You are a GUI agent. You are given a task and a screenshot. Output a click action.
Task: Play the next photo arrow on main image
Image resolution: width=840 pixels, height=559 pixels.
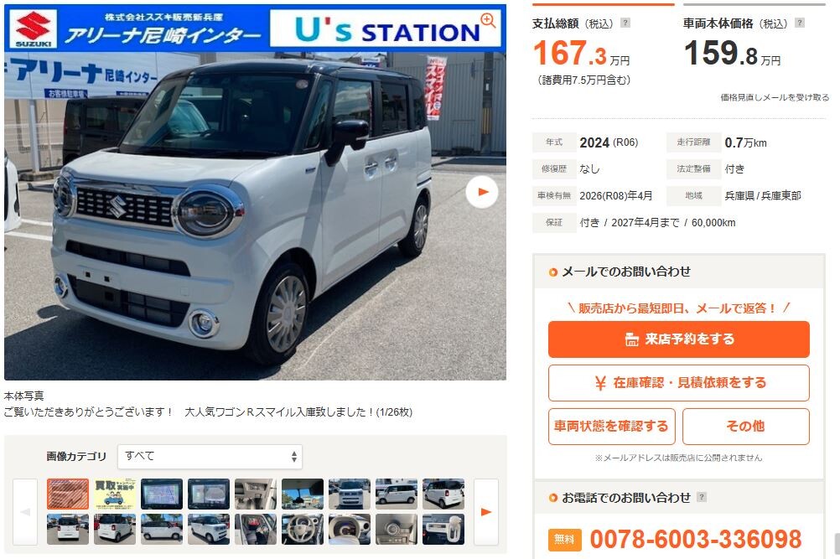coord(482,192)
